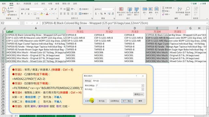The width and height of the screenshot is (209, 117).
Task: Collapse the ribbon chevron
Action: point(207,19)
